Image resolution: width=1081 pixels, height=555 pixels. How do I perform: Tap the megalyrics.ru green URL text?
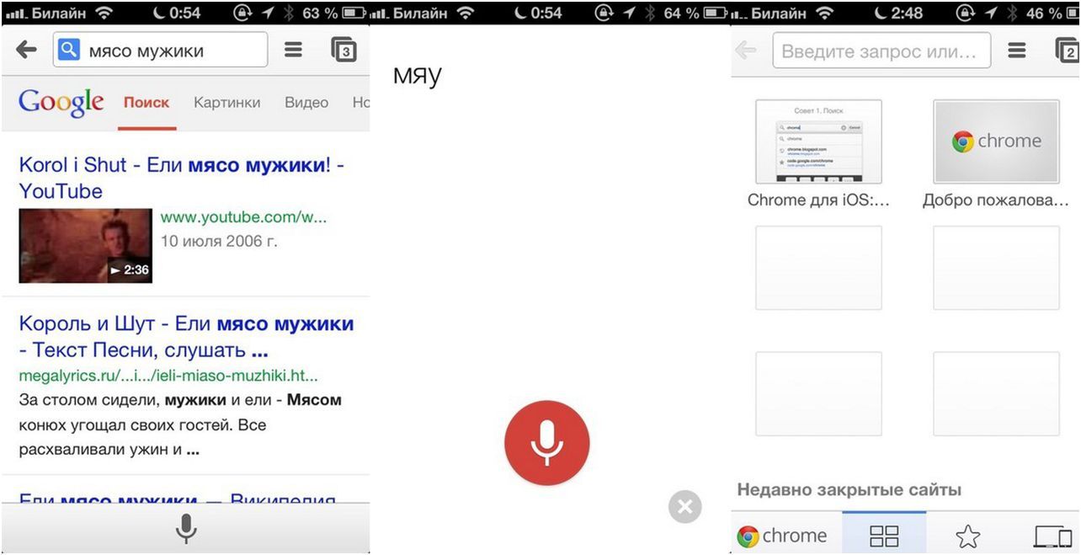click(168, 376)
